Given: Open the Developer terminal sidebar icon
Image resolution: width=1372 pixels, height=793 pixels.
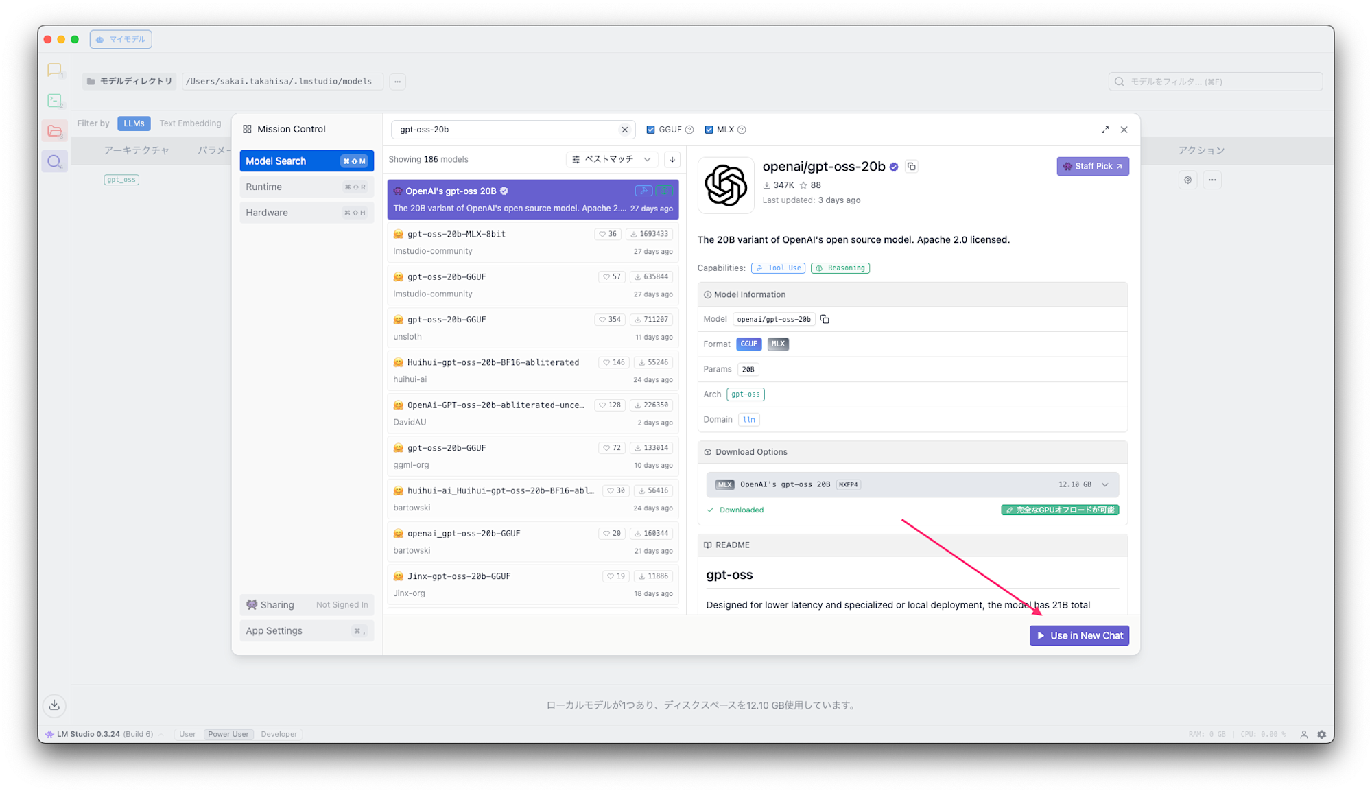Looking at the screenshot, I should coord(54,100).
